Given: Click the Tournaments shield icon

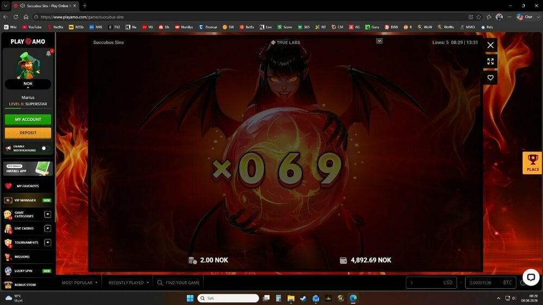Looking at the screenshot, I should tap(8, 243).
